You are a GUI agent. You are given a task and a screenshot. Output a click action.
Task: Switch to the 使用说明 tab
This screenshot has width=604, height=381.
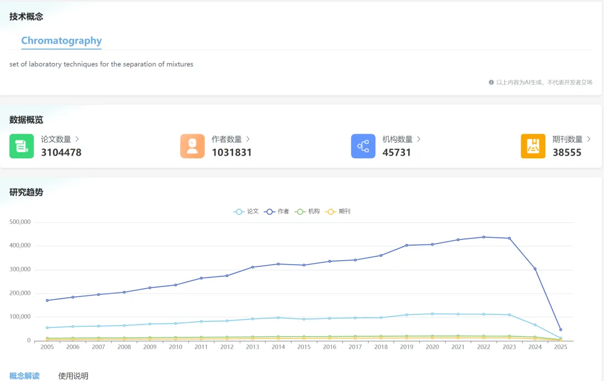[x=73, y=375]
